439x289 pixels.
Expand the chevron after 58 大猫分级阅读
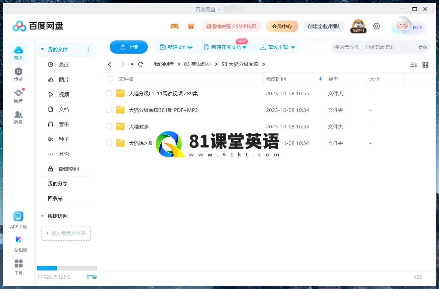pos(264,64)
